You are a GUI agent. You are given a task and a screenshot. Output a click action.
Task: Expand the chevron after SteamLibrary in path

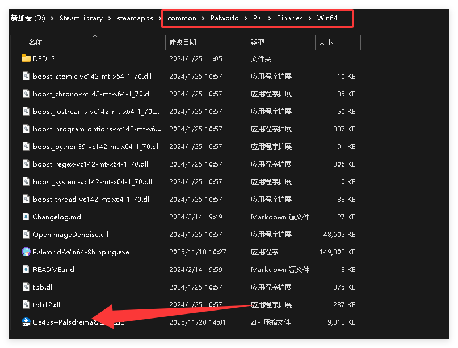(110, 18)
